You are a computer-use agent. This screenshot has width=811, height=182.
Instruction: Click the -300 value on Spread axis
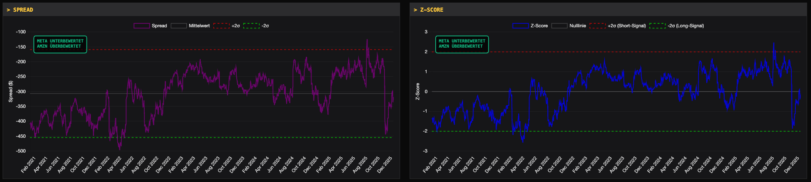pyautogui.click(x=20, y=92)
